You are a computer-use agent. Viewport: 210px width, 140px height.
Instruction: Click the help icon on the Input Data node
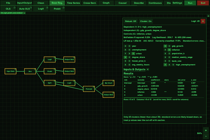click(15, 69)
